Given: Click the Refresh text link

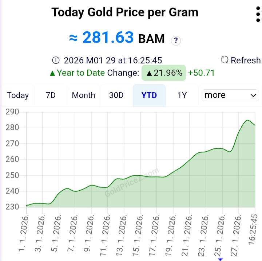Looking at the screenshot, I should tap(246, 60).
